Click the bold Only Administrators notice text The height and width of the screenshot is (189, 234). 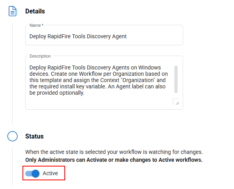[114, 160]
